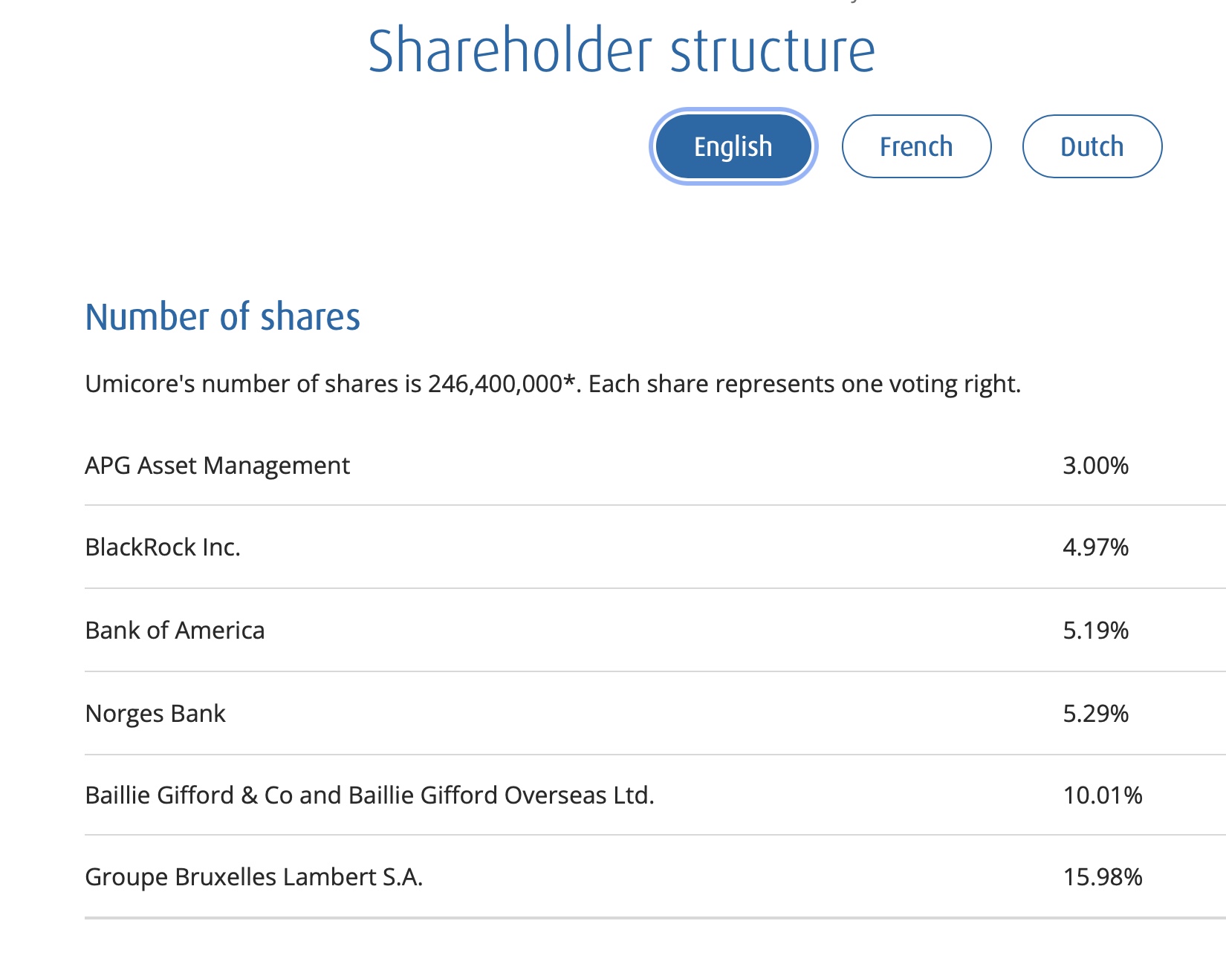Viewport: 1226px width, 967px height.
Task: Select the English language button
Action: (x=733, y=146)
